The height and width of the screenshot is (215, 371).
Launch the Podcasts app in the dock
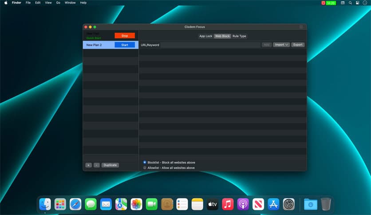pos(243,204)
